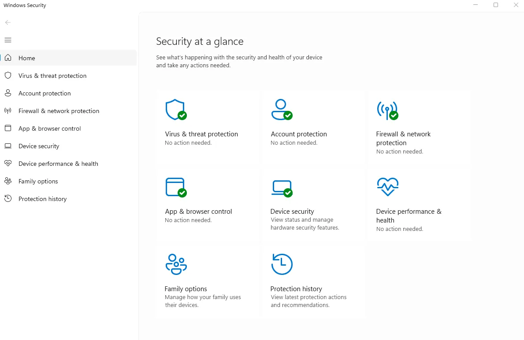Viewport: 524px width, 340px height.
Task: Click the large Device security laptop icon
Action: click(x=282, y=189)
